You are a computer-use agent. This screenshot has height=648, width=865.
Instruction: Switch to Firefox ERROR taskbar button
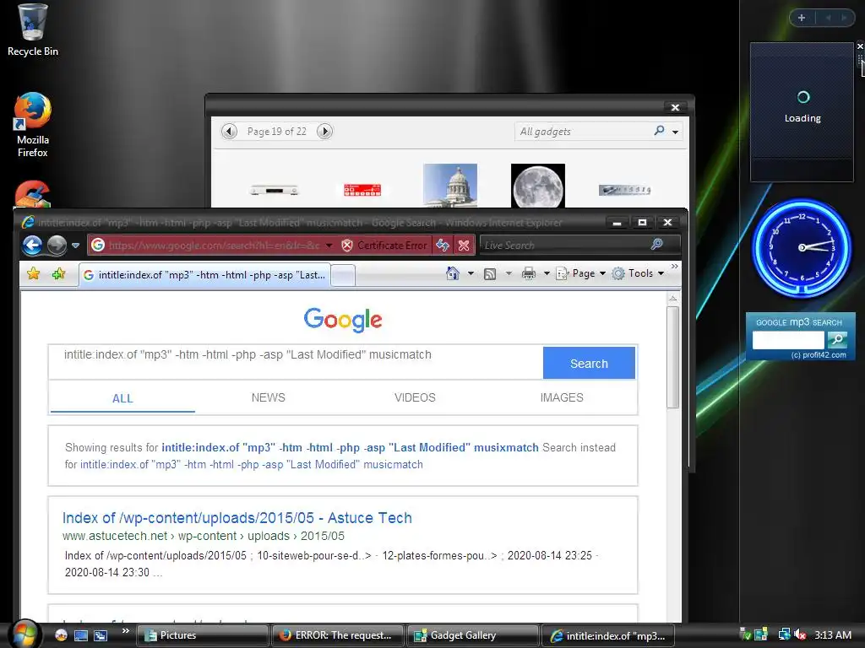[x=338, y=635]
